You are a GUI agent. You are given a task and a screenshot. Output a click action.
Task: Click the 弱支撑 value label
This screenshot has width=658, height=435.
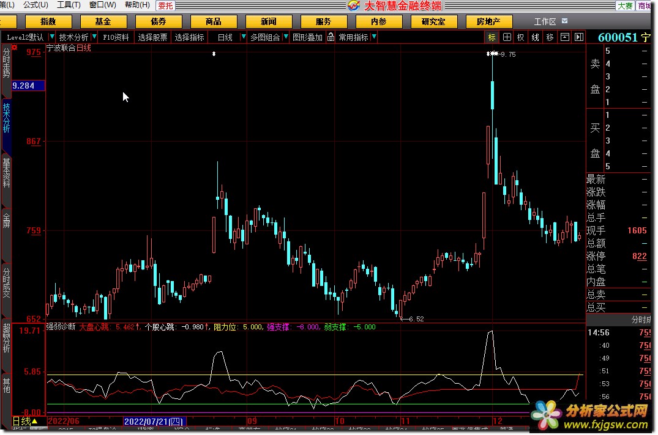pos(350,327)
